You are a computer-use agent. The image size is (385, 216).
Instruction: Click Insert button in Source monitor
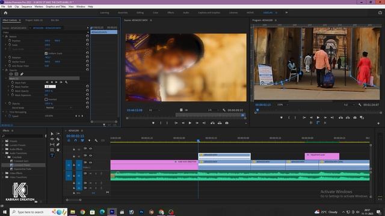(x=212, y=123)
